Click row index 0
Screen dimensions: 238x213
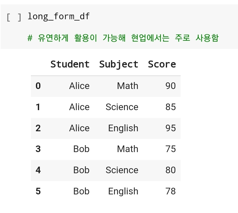point(38,86)
